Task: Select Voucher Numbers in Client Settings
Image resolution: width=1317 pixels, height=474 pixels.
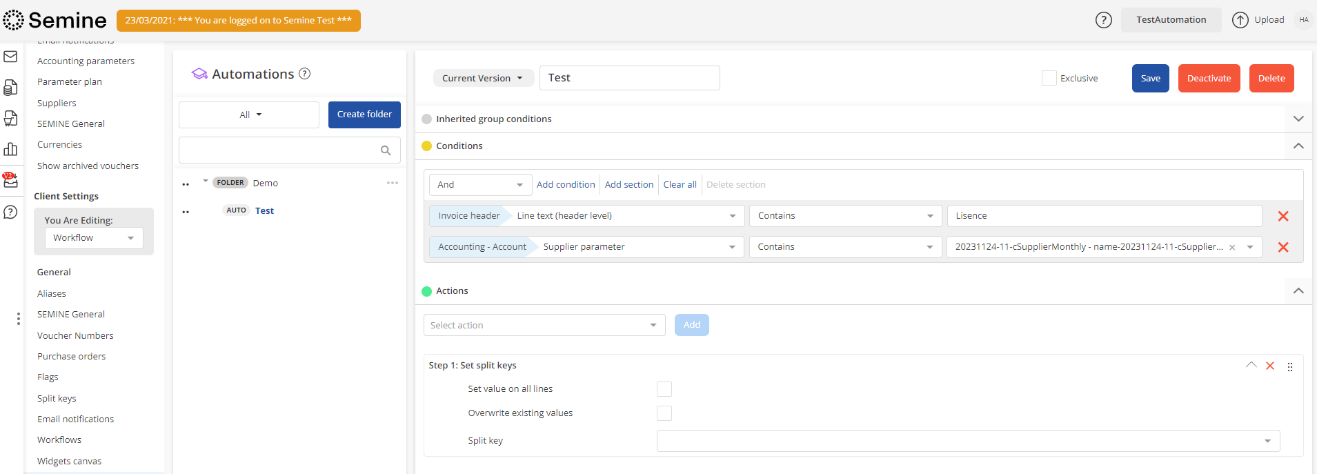Action: click(x=75, y=335)
